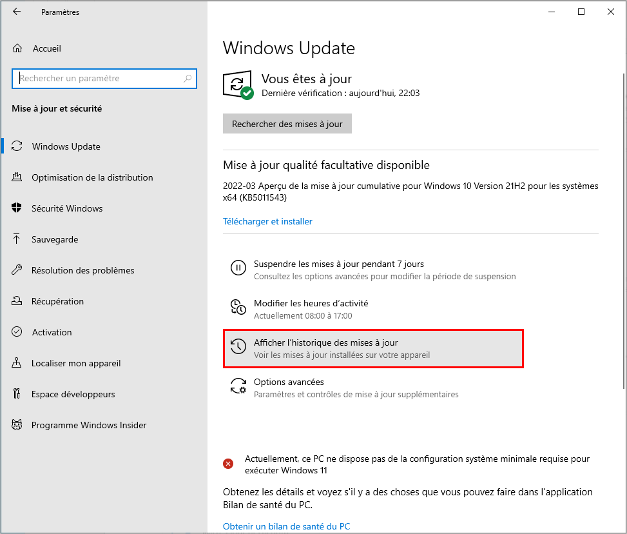This screenshot has height=534, width=627.
Task: Click the Optimisation de la distribution icon
Action: pyautogui.click(x=17, y=177)
